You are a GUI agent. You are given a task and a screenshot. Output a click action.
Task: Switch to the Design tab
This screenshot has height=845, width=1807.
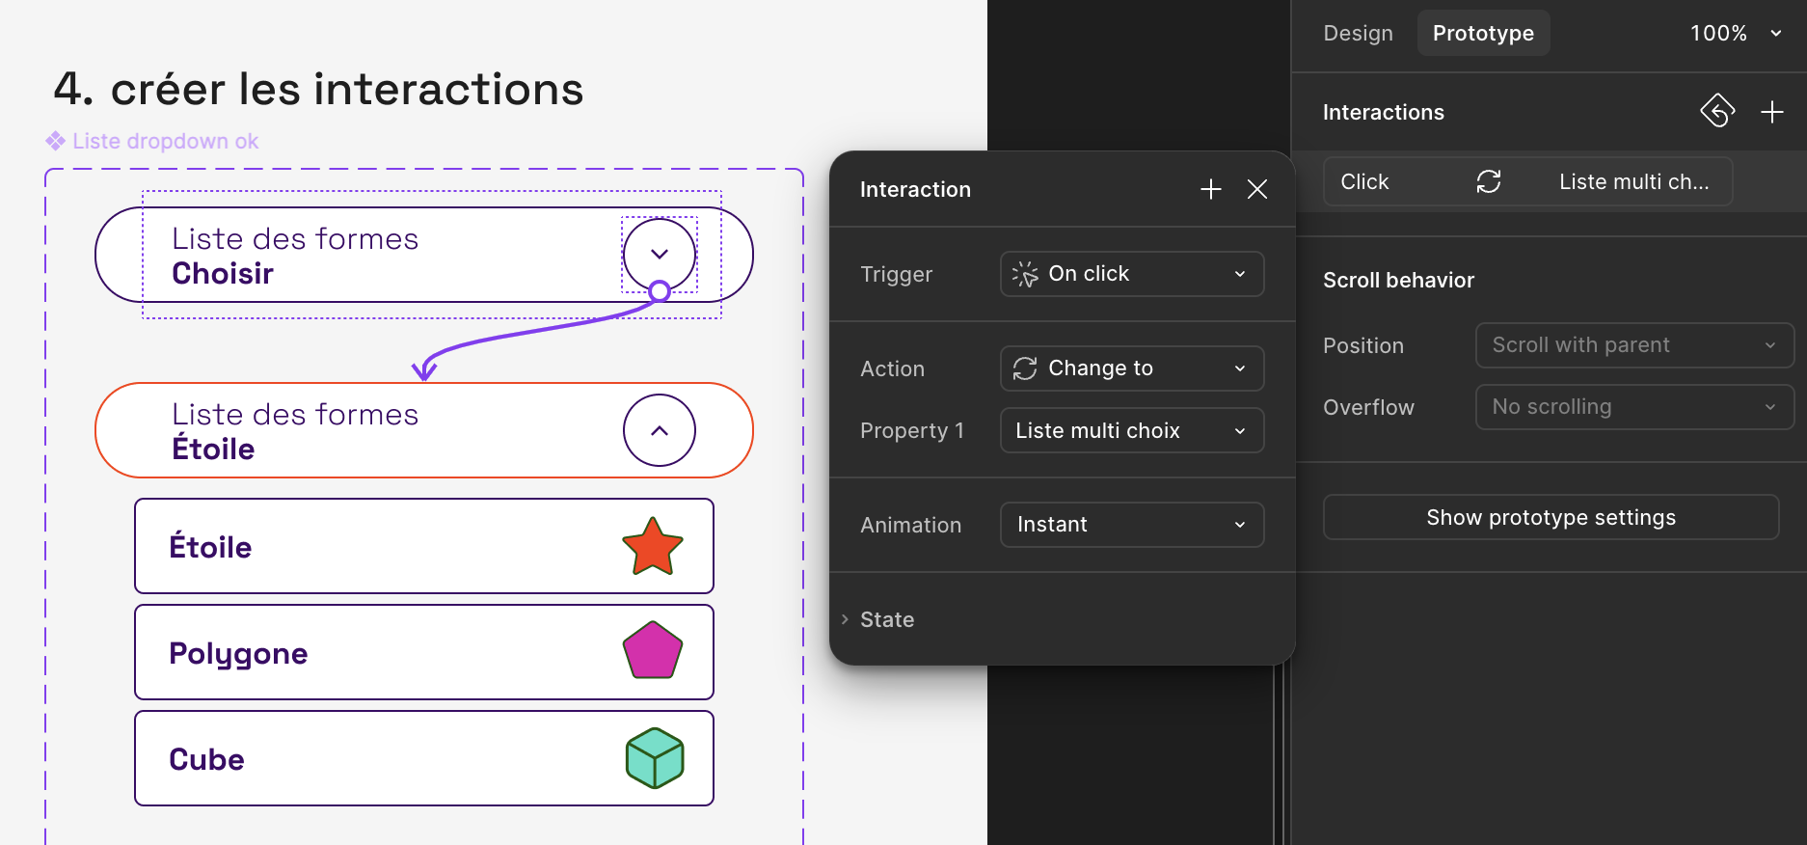1358,33
